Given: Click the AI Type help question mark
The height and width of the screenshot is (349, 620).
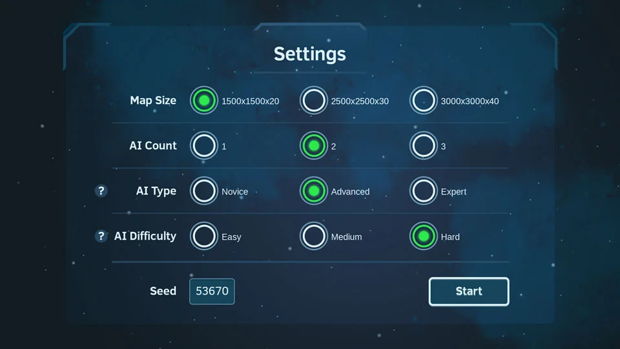Looking at the screenshot, I should 101,191.
